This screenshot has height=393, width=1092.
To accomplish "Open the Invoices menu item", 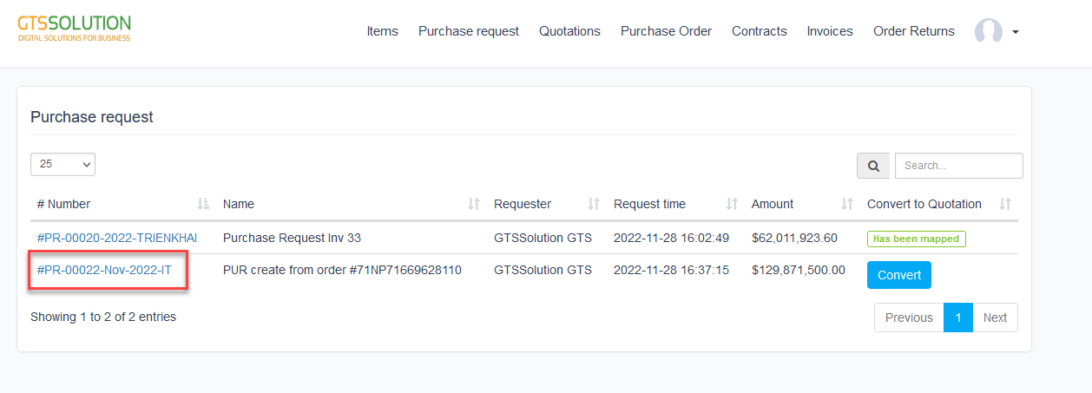I will [830, 31].
